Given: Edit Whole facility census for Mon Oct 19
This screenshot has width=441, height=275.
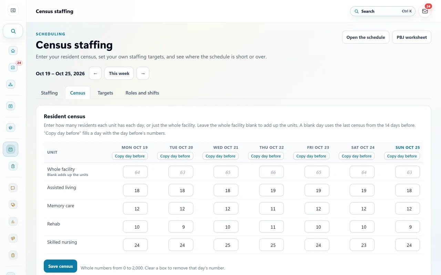Looking at the screenshot, I should pos(135,172).
